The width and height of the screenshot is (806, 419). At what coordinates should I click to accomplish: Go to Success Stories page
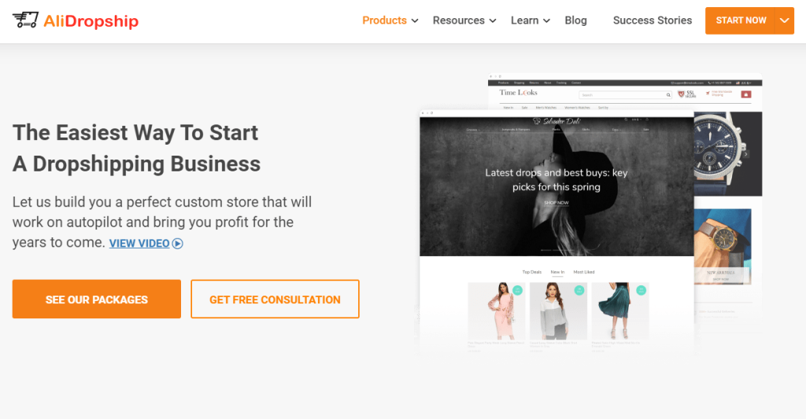(653, 20)
